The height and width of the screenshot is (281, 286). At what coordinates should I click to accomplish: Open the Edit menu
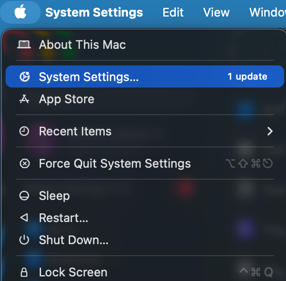click(173, 12)
